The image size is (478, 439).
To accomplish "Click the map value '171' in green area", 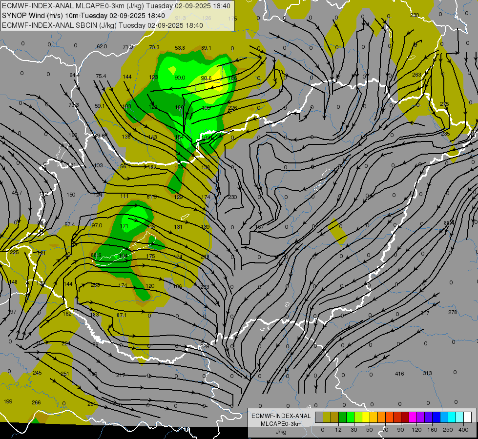I will click(x=124, y=226).
